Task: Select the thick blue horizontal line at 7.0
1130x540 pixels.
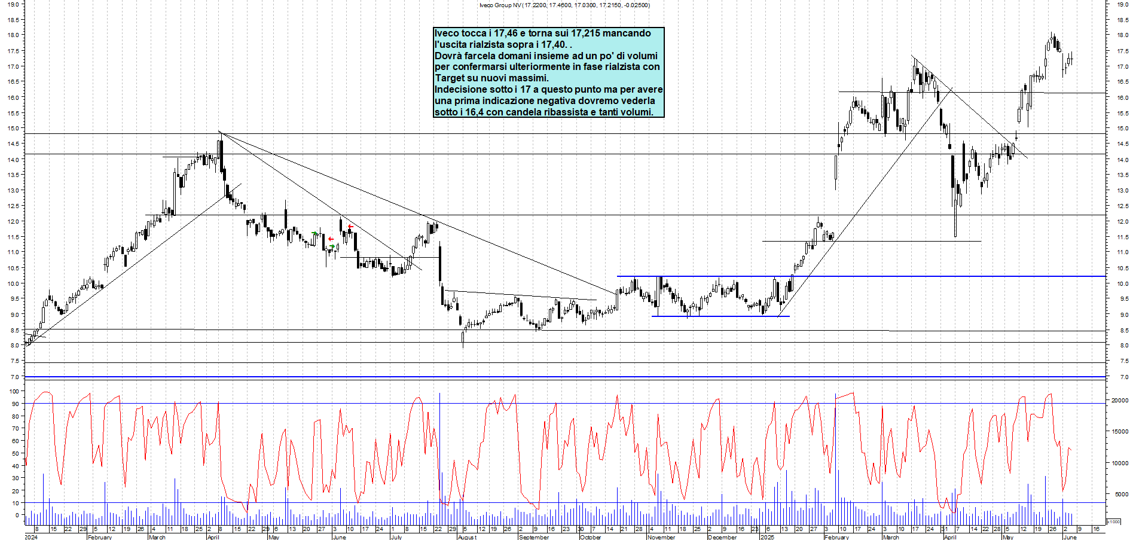Action: pos(538,377)
